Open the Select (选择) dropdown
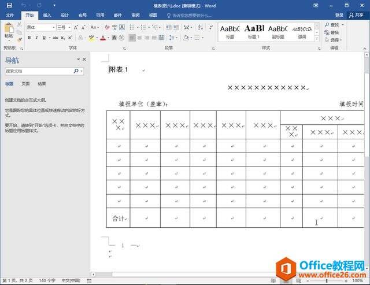This screenshot has width=370, height=285. point(334,40)
